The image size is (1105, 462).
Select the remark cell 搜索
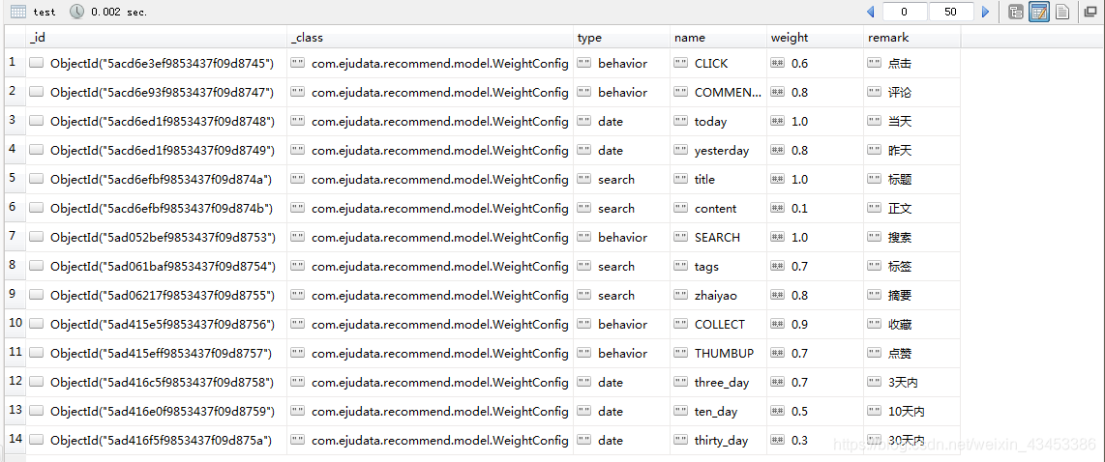911,238
